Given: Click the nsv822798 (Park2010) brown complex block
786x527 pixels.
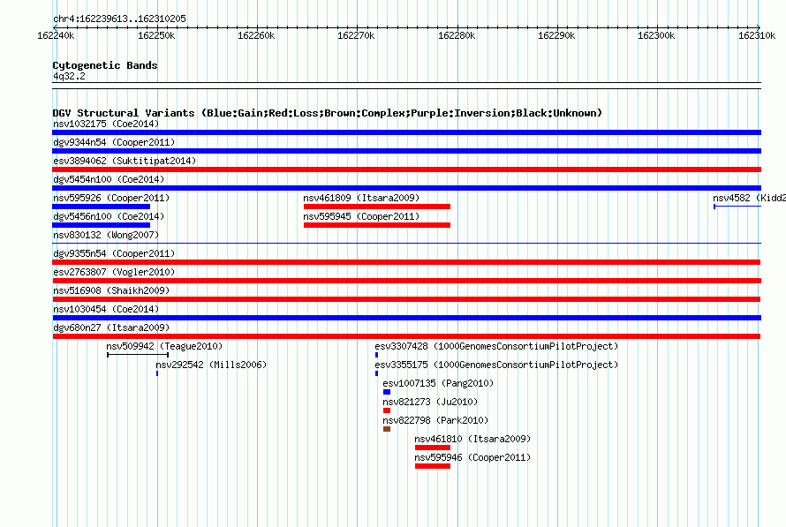Looking at the screenshot, I should [387, 429].
